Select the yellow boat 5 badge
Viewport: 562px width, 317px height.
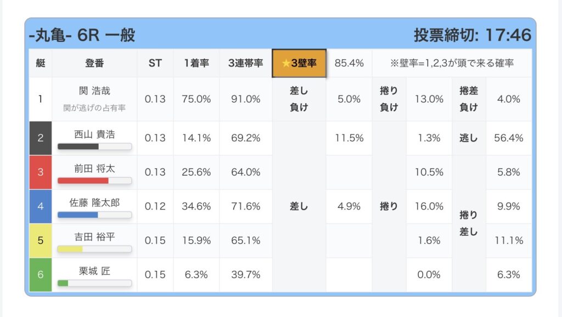point(41,240)
